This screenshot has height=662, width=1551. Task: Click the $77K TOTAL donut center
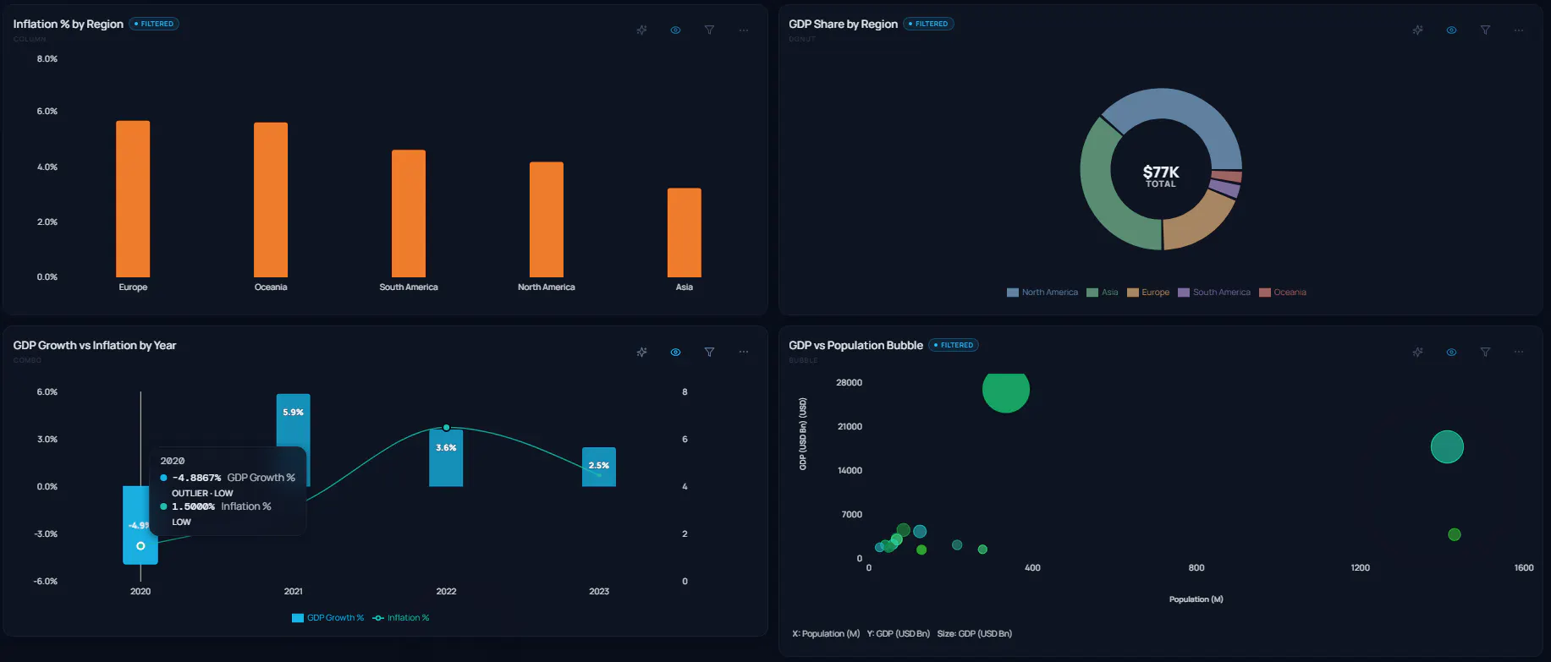coord(1161,176)
